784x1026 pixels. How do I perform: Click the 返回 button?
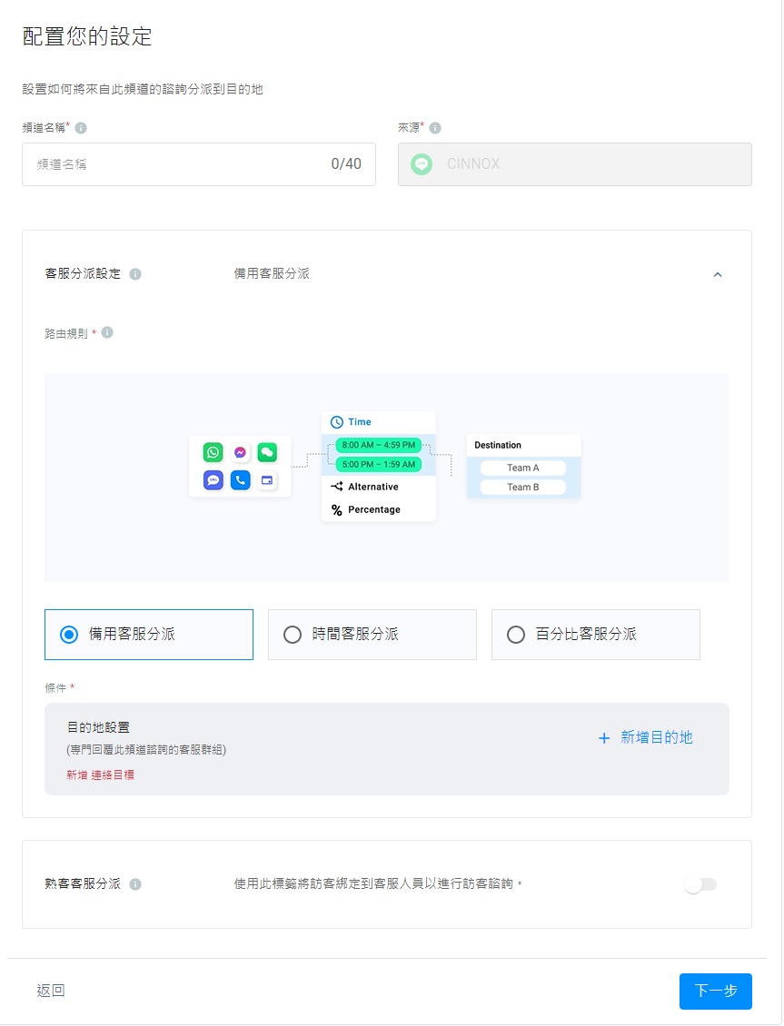coord(51,991)
